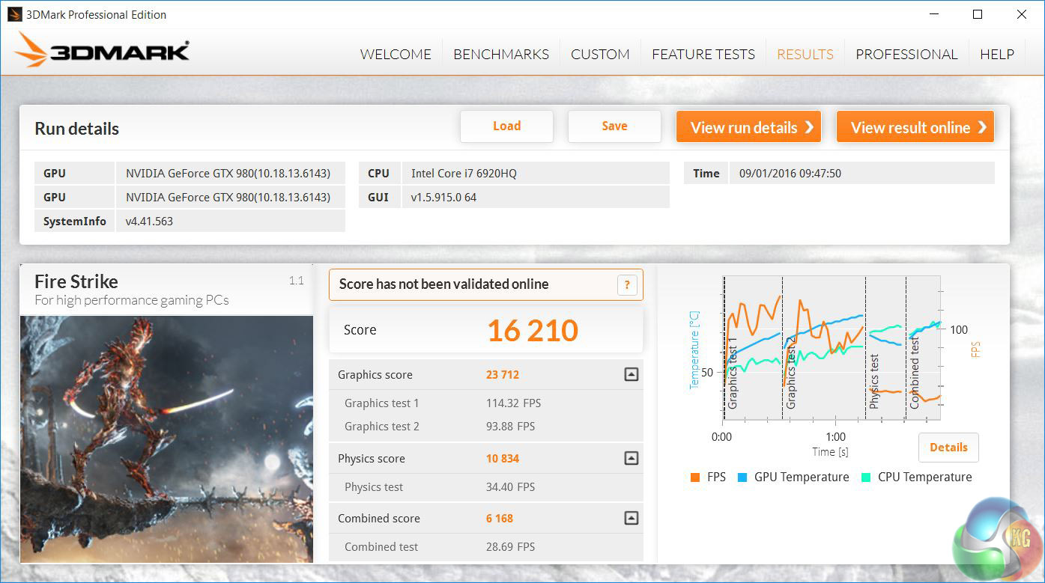Click the Graphics test 1 114.32 FPS value
The image size is (1045, 583).
[x=514, y=403]
